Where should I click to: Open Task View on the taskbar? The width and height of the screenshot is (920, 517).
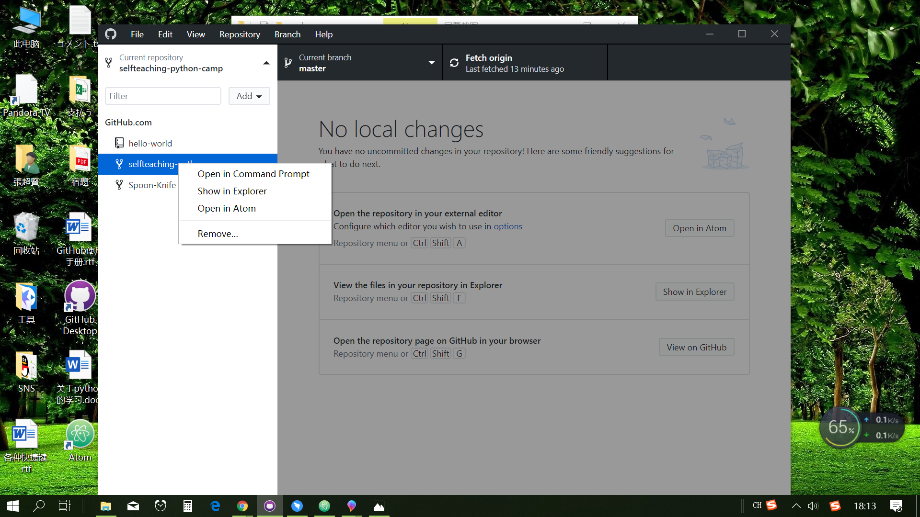[x=64, y=506]
